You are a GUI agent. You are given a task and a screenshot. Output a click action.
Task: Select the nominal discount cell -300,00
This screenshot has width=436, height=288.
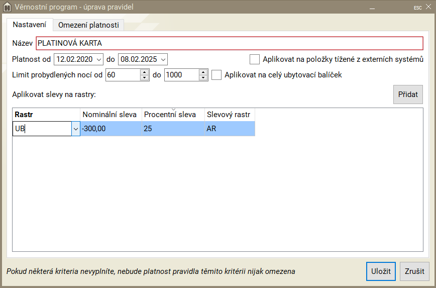111,129
